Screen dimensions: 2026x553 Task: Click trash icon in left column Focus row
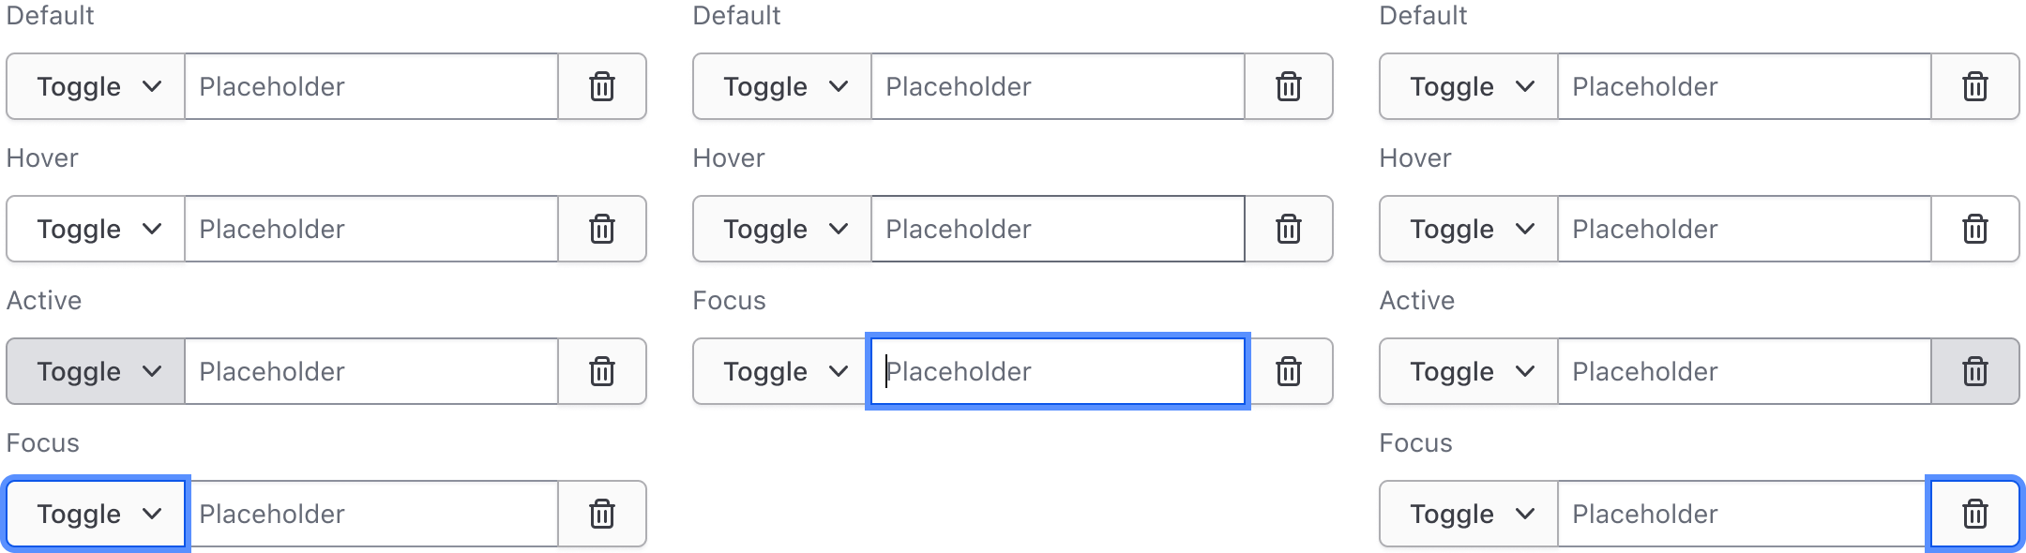[601, 514]
